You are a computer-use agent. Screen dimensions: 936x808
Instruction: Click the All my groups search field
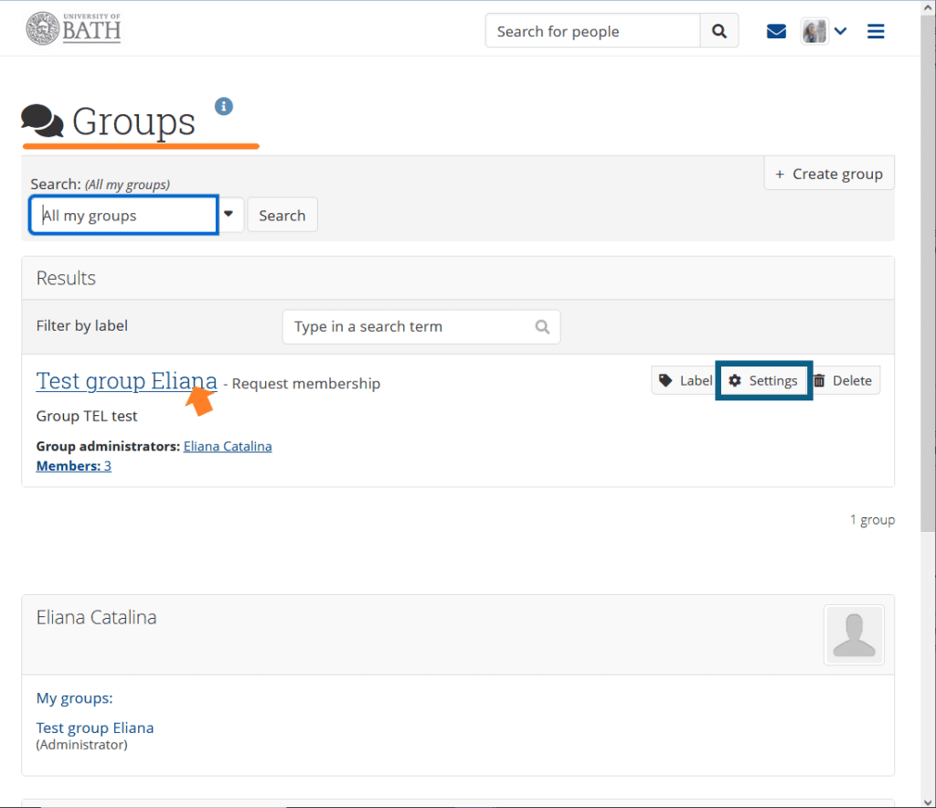[x=123, y=216]
